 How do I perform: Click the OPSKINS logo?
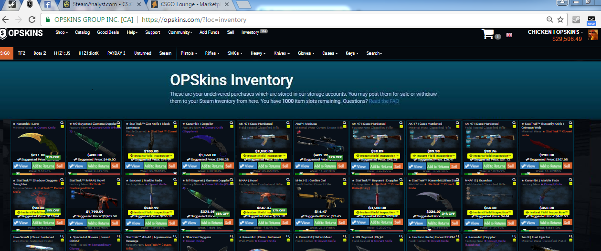pos(21,33)
